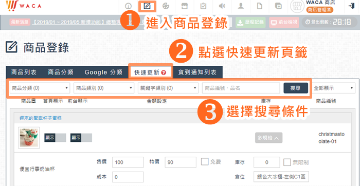
Task: Click the 登出倒數 countdown timer
Action: click(x=329, y=22)
